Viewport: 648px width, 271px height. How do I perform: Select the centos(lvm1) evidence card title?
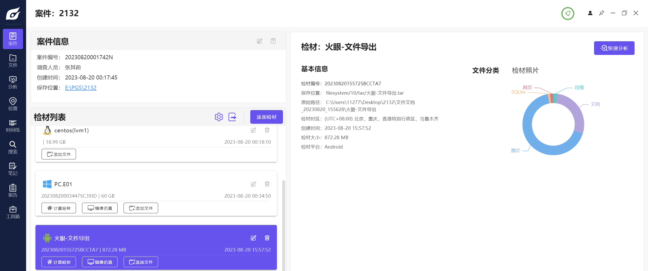[71, 130]
